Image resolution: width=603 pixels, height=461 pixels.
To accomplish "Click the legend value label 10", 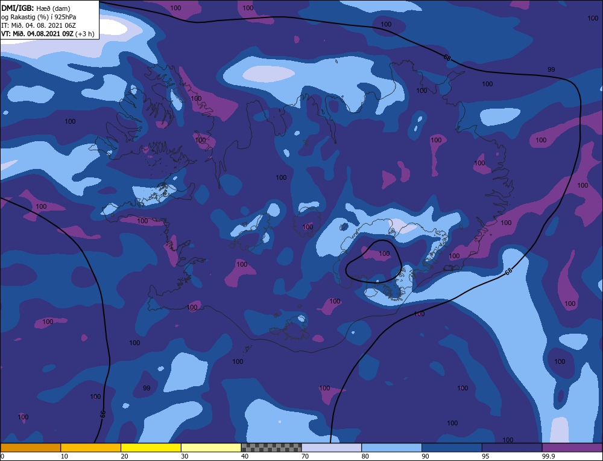I will 64,456.
